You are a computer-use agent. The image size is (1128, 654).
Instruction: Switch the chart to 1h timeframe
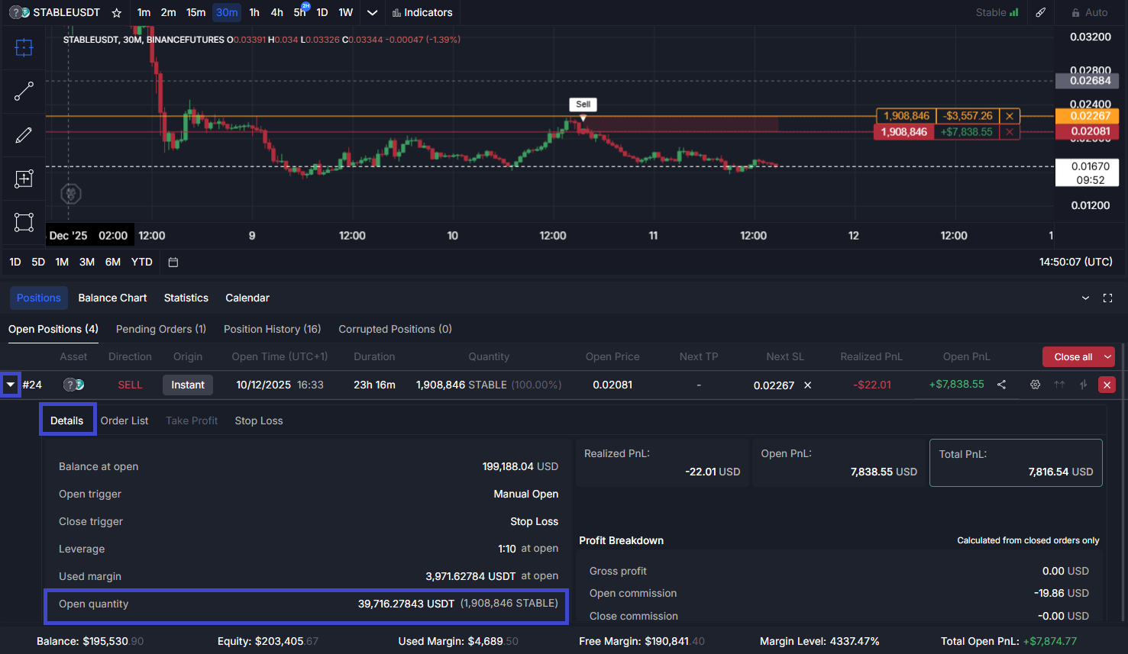[x=254, y=13]
